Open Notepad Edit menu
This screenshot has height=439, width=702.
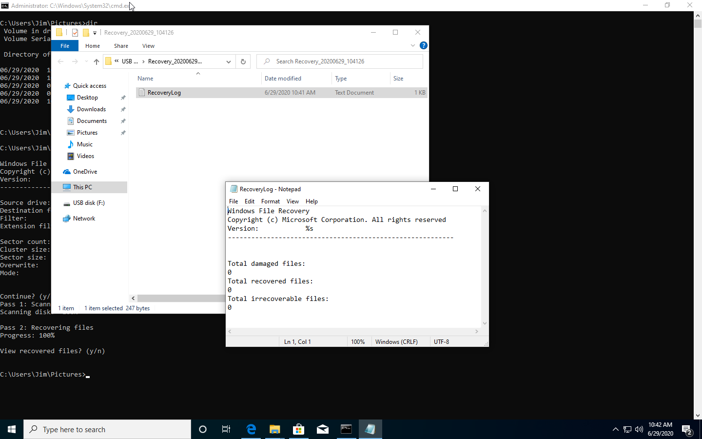tap(250, 201)
